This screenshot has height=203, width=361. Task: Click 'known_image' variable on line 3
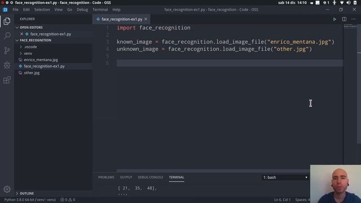coord(134,42)
